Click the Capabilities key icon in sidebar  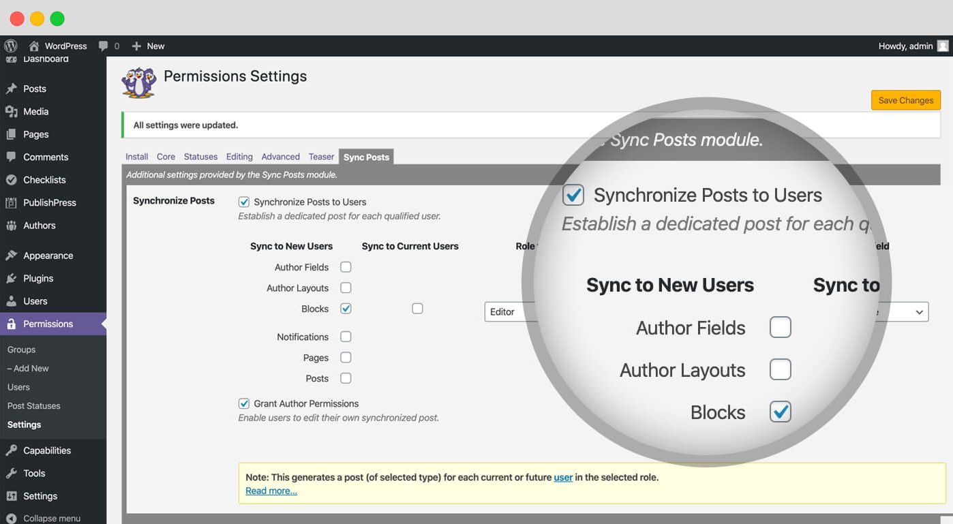pyautogui.click(x=11, y=450)
